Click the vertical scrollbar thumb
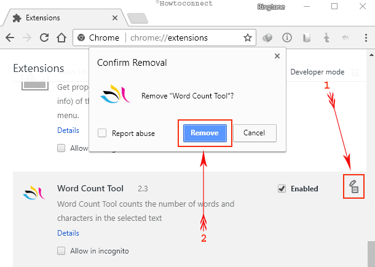The height and width of the screenshot is (267, 375). (371, 252)
